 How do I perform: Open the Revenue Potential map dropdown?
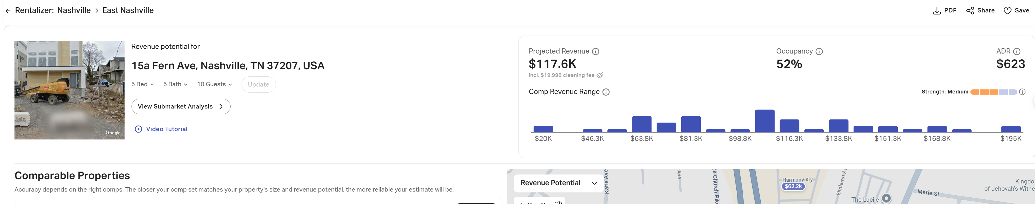pos(558,183)
